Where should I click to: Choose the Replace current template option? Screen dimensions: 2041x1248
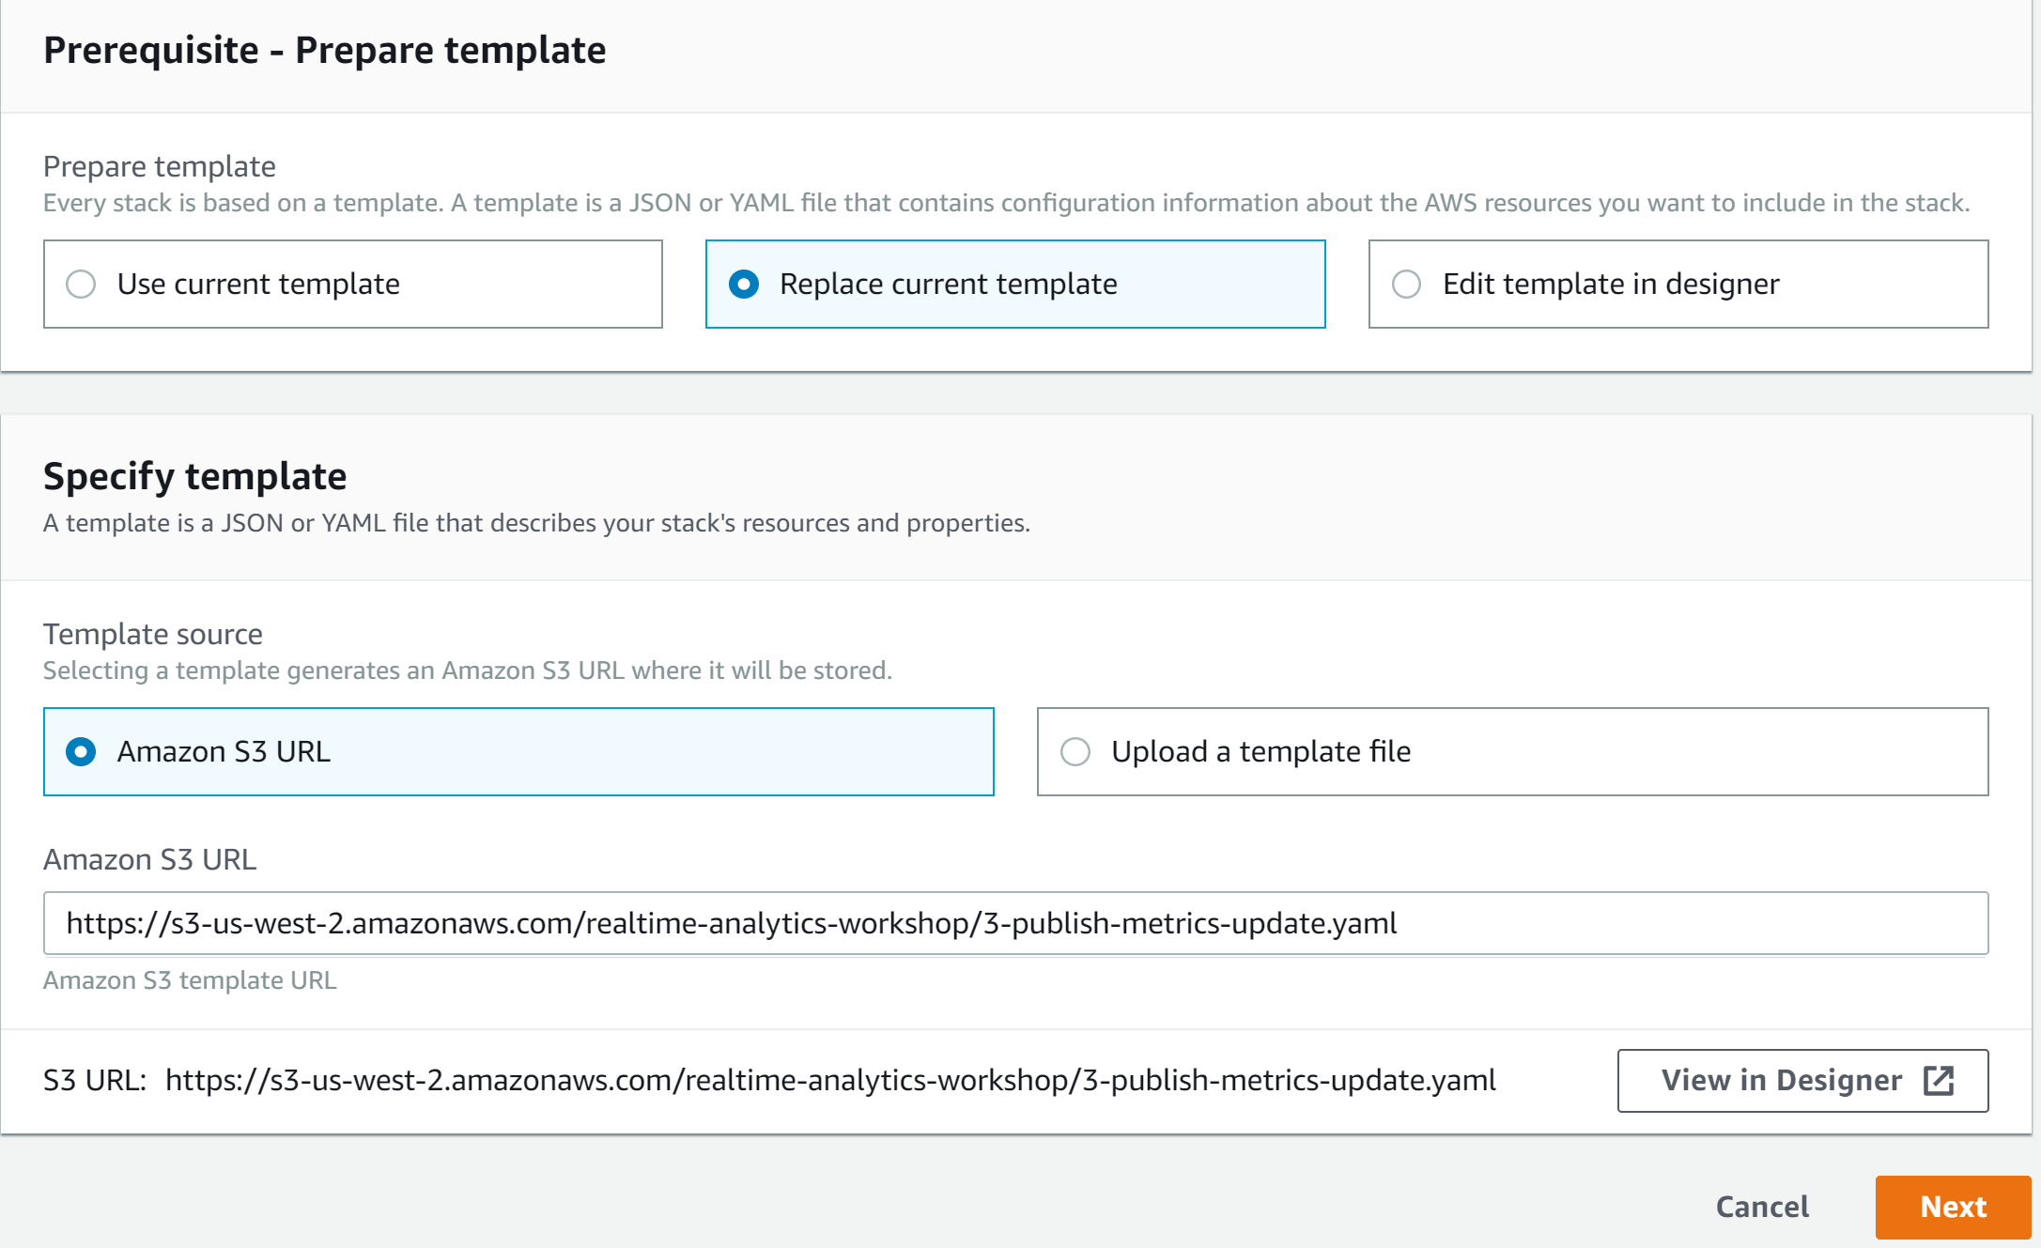[1015, 284]
